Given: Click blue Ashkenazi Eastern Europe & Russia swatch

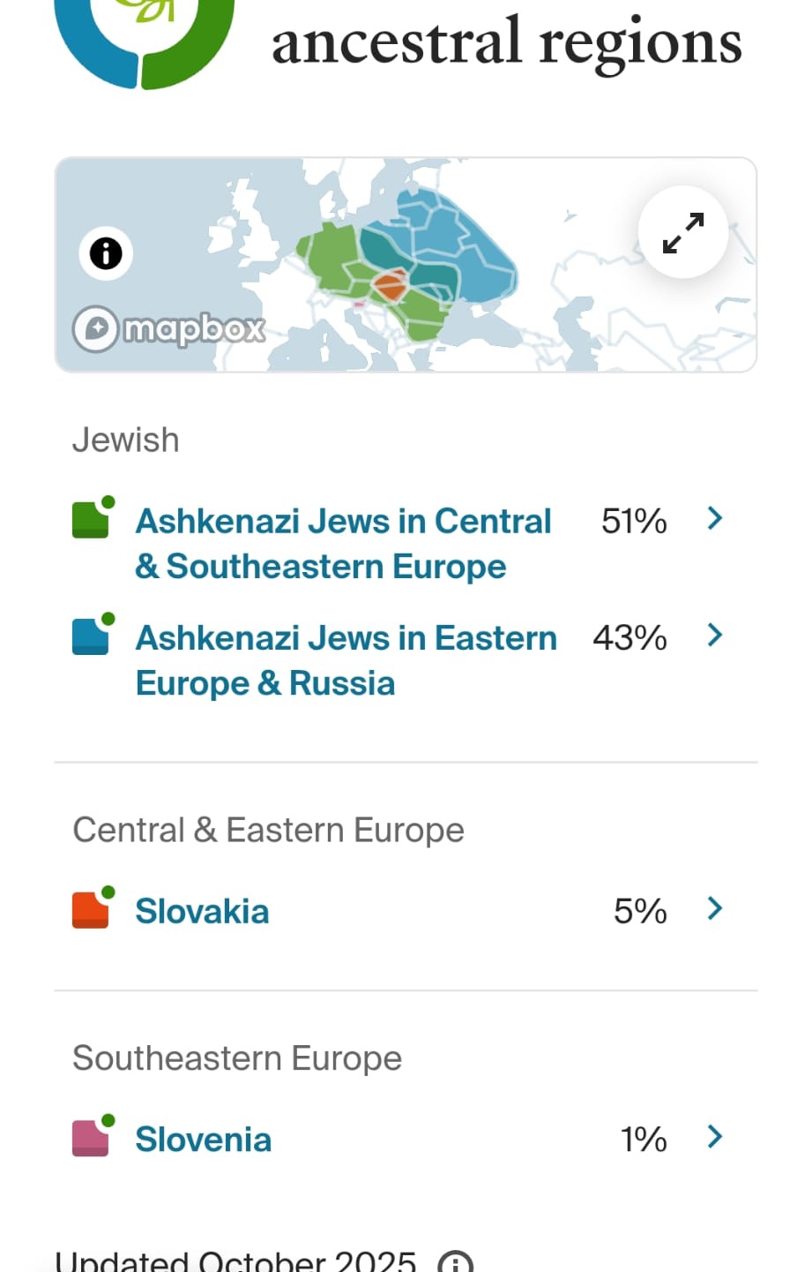Looking at the screenshot, I should point(92,635).
